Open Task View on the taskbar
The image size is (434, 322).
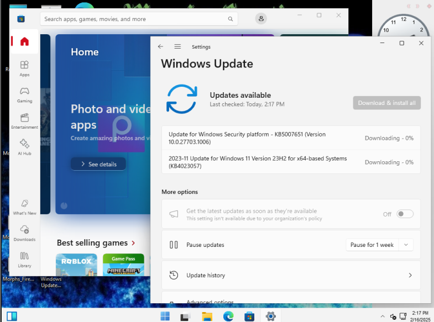pos(185,316)
